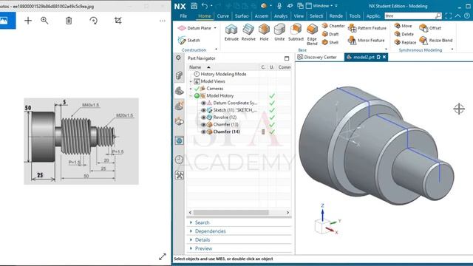Image resolution: width=473 pixels, height=266 pixels.
Task: Start a new Sketch
Action: coord(189,40)
